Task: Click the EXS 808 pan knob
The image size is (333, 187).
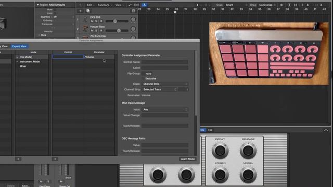Action: coord(133,20)
